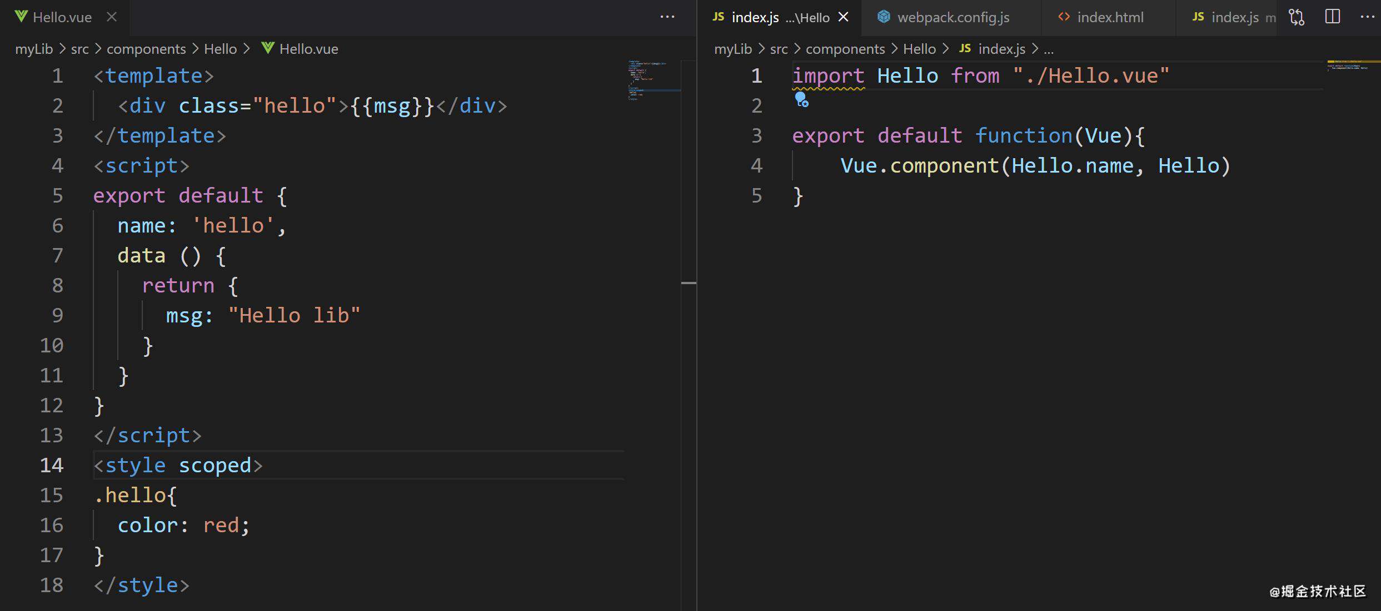Click the closing </style> tag
This screenshot has width=1381, height=611.
[x=141, y=585]
